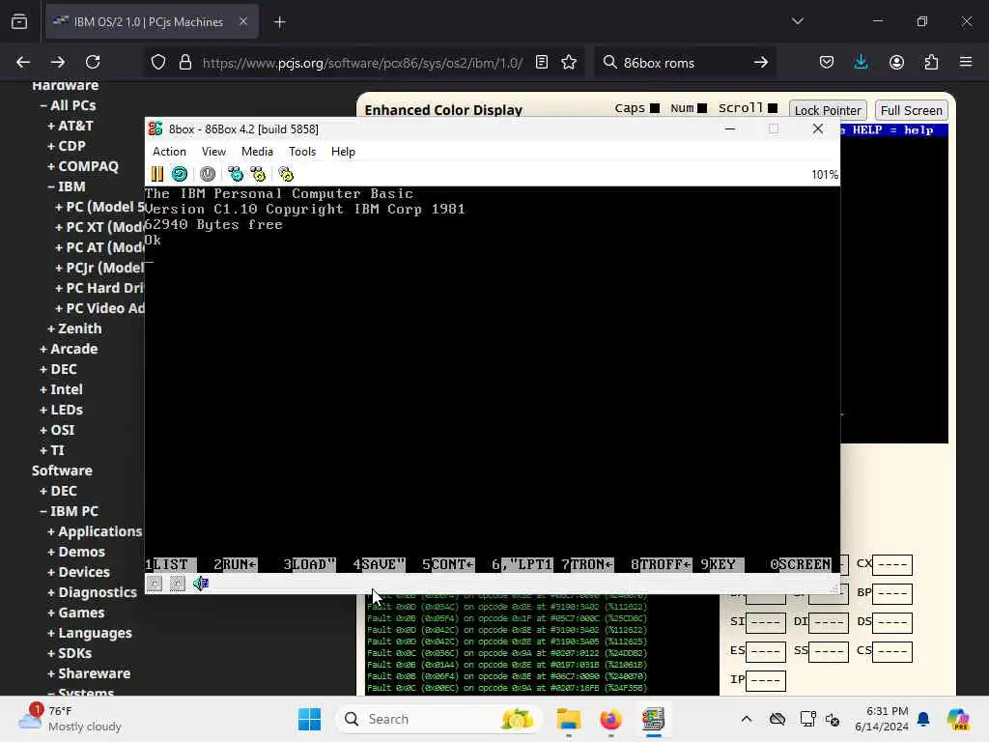The height and width of the screenshot is (742, 989).
Task: Reload the current PCjs page
Action: click(93, 63)
